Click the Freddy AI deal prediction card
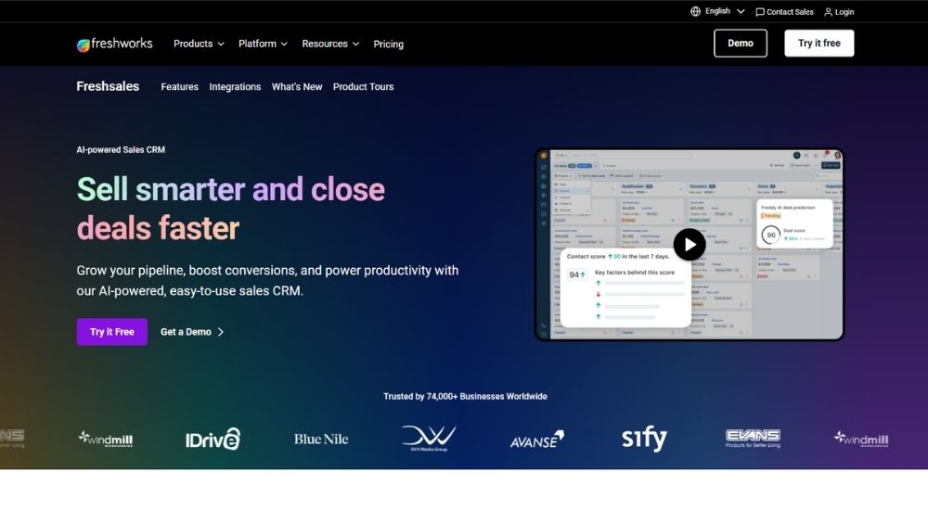The width and height of the screenshot is (928, 510). click(795, 223)
